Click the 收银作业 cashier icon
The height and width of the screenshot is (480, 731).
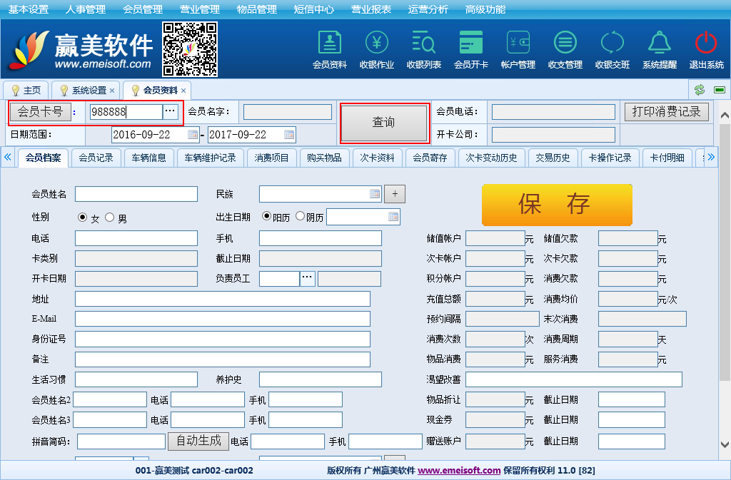tap(376, 48)
